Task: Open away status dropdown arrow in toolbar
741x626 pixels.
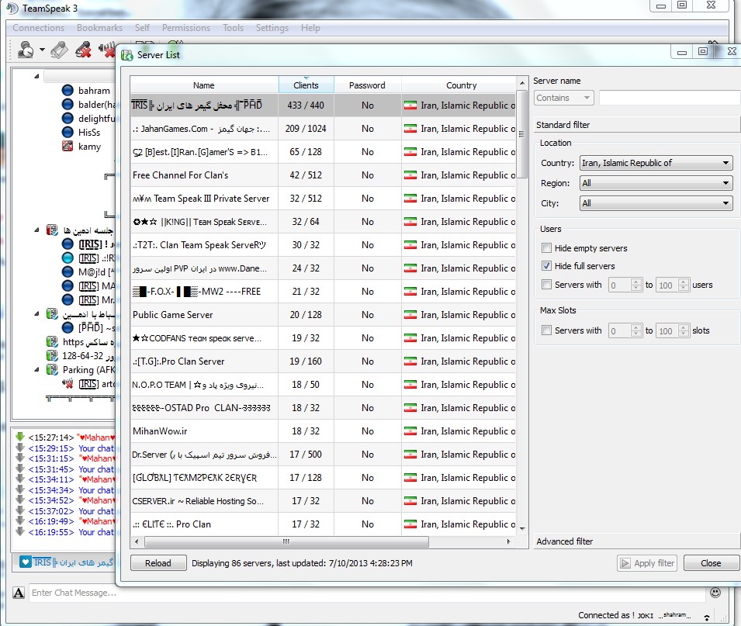Action: [42, 50]
